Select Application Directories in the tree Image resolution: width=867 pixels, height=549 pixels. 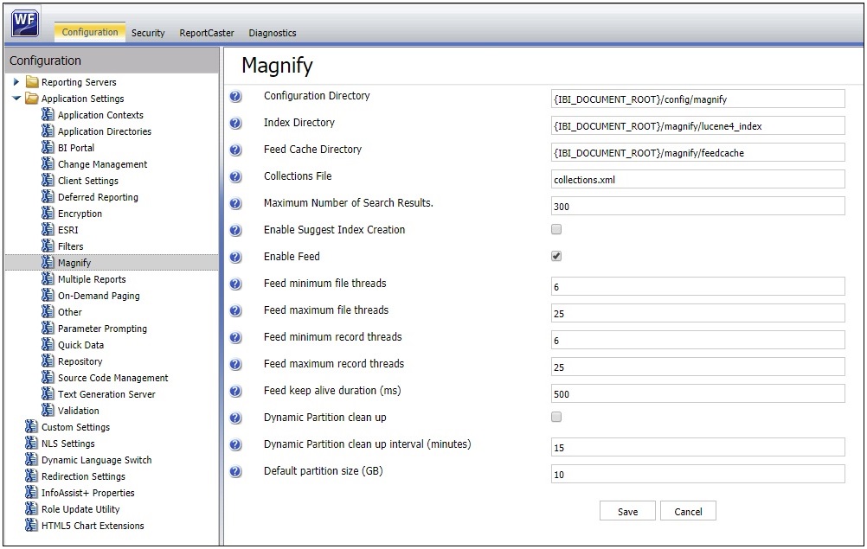(x=105, y=131)
